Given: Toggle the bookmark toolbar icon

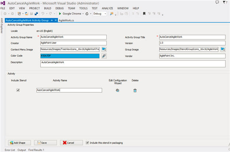Looking at the screenshot, I should [144, 14].
